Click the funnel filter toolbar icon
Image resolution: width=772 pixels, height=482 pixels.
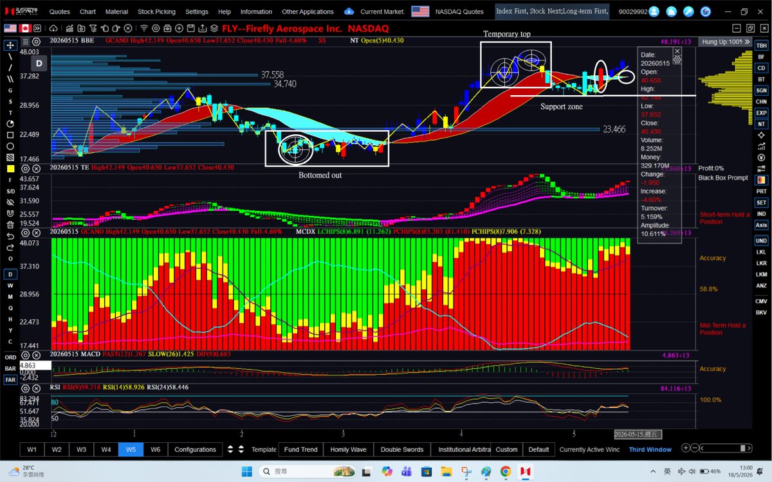tap(93, 28)
